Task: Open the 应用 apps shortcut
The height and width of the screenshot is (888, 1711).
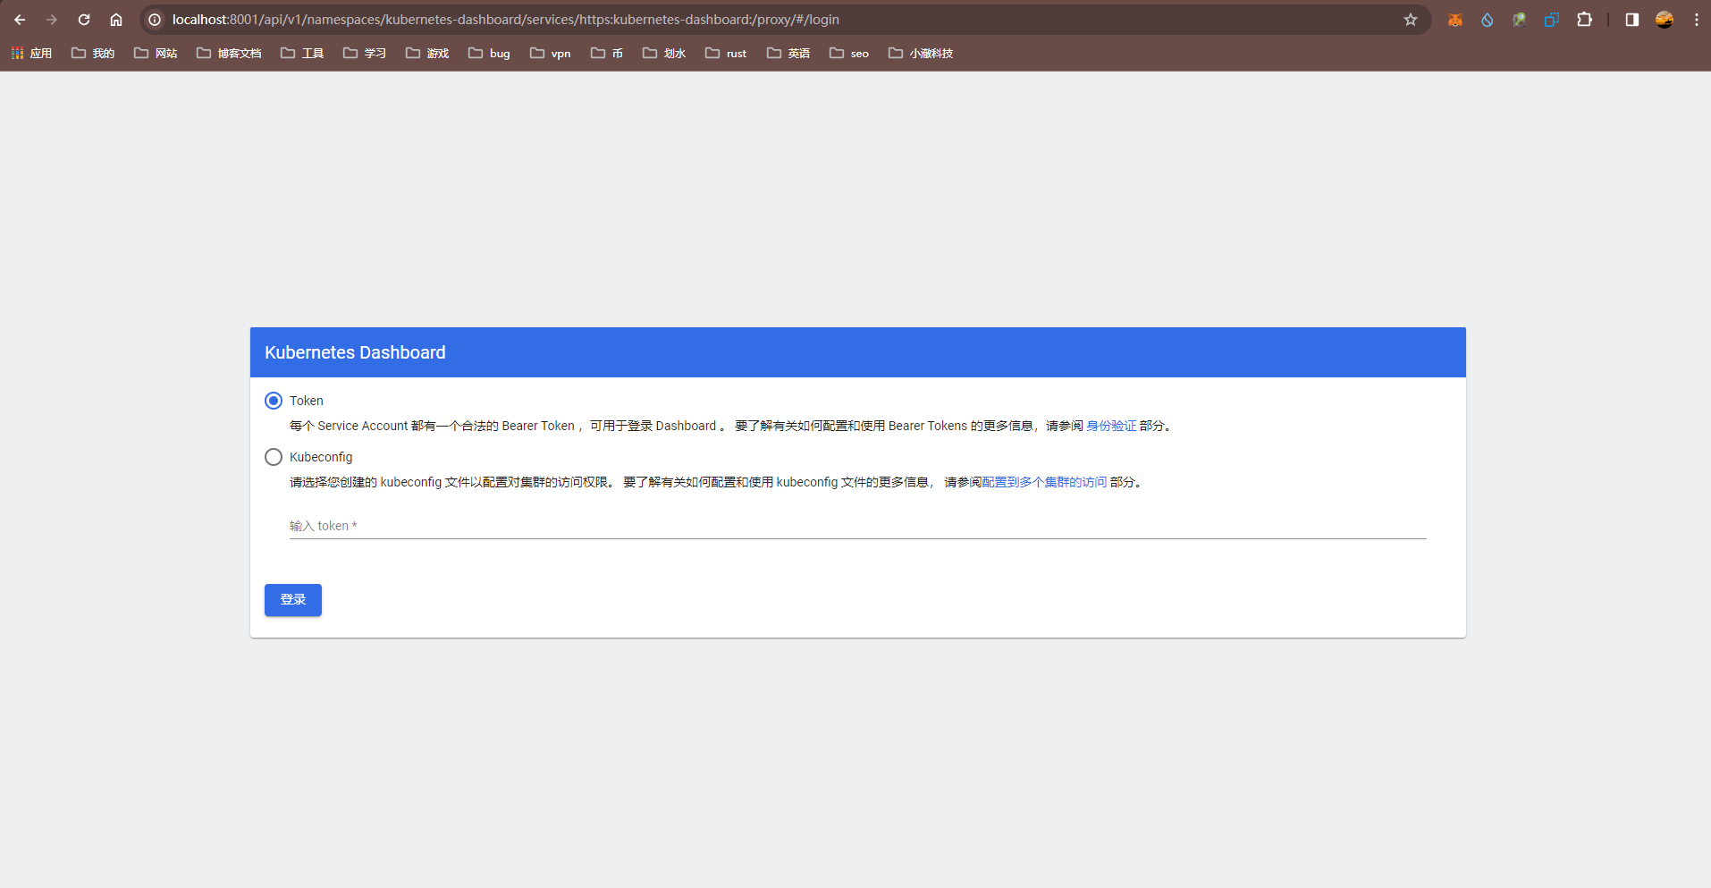Action: [31, 54]
